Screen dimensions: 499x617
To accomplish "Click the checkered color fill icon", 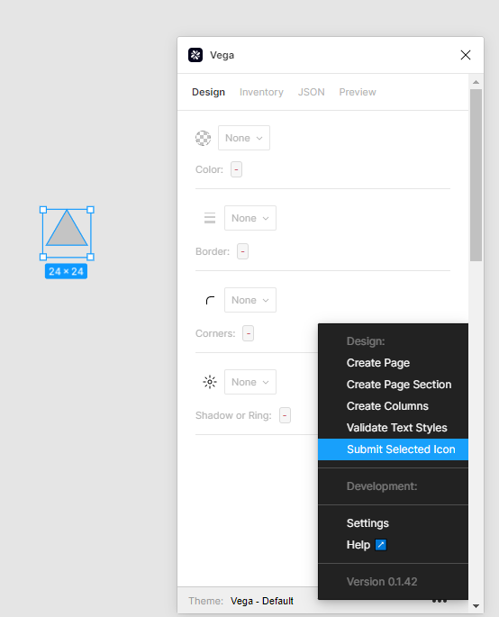I will (203, 138).
